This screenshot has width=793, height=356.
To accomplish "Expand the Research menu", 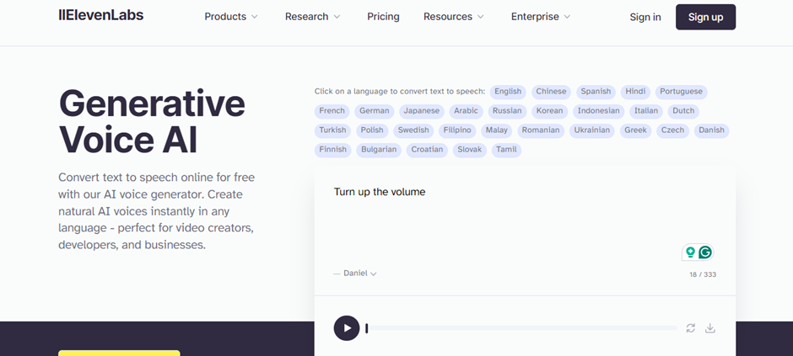I will pos(312,17).
